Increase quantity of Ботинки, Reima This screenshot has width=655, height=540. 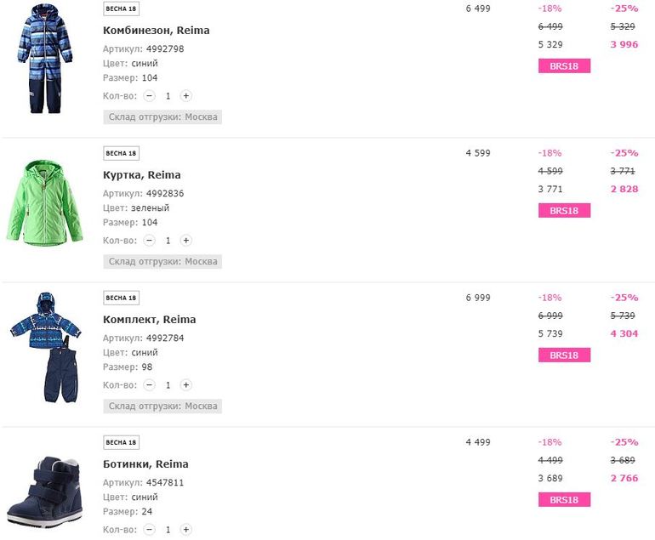click(186, 530)
